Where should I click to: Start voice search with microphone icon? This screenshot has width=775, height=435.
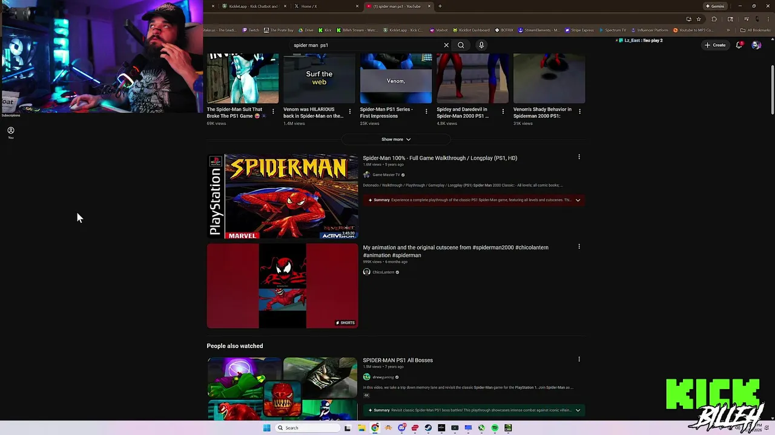tap(481, 45)
